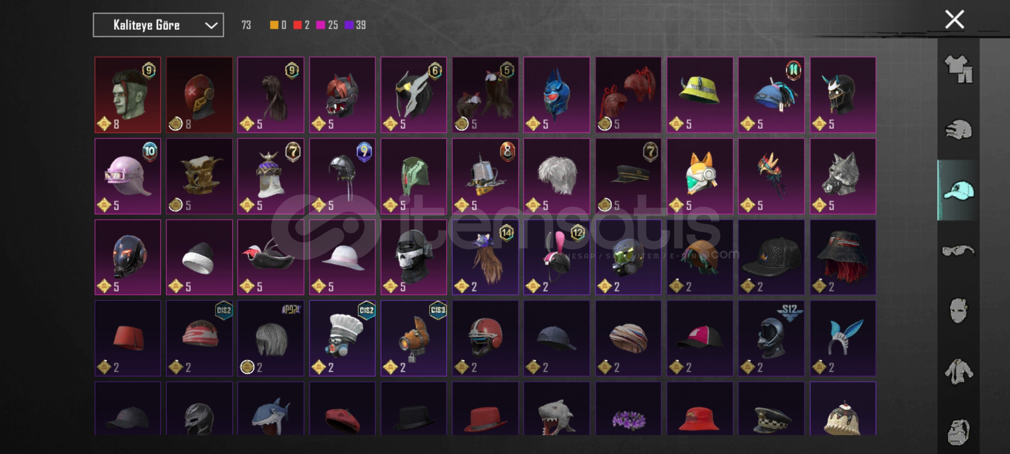Open the glasses category icon
Image resolution: width=1010 pixels, height=454 pixels.
[x=958, y=251]
